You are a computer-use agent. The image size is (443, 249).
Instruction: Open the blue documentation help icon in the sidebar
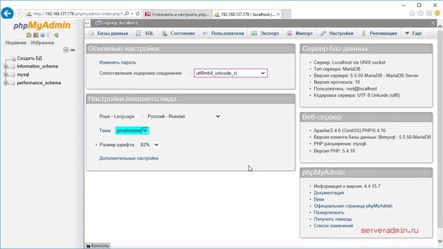point(42,35)
